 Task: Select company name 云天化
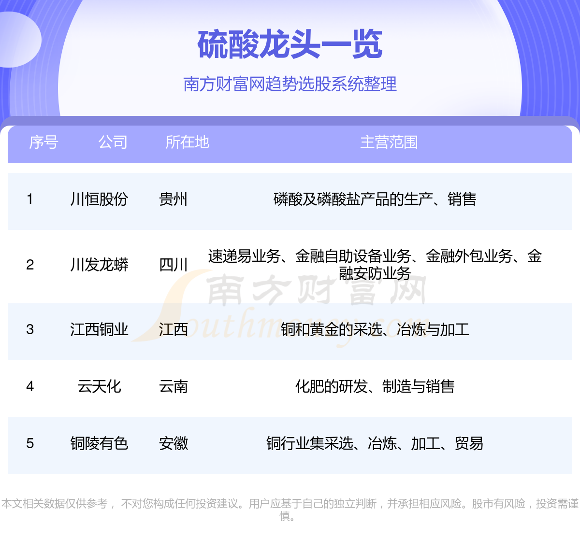click(99, 386)
